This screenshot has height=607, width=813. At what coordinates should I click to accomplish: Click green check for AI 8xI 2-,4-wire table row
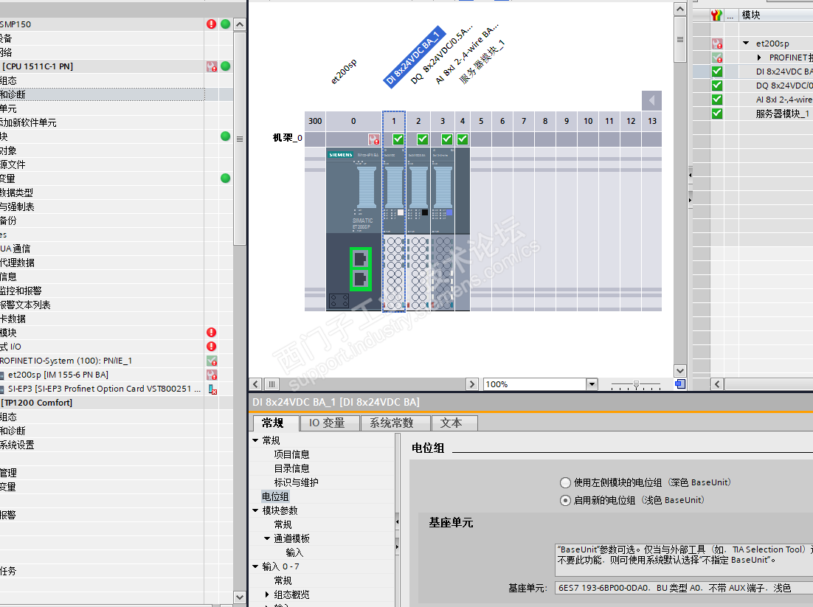pos(717,100)
